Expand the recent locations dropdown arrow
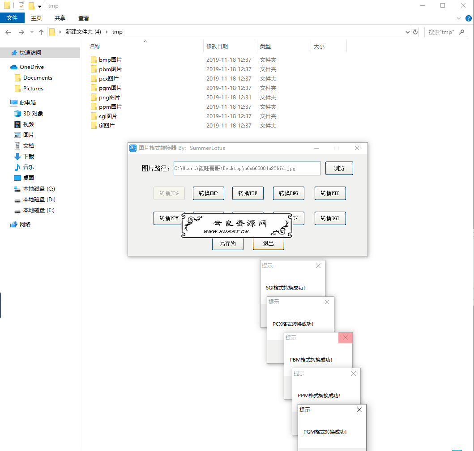474x451 pixels. (x=32, y=32)
